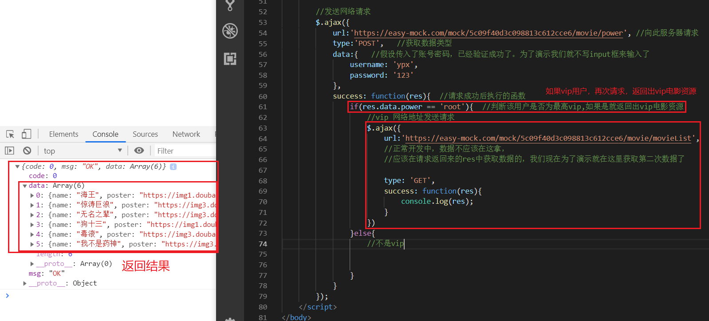Image resolution: width=709 pixels, height=321 pixels.
Task: Switch to the Elements tab
Action: (x=63, y=134)
